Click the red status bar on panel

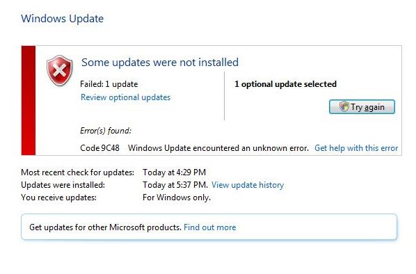[x=29, y=100]
